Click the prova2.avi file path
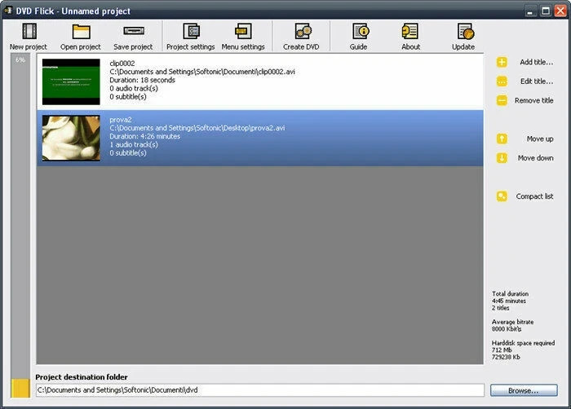571x409 pixels. pyautogui.click(x=197, y=128)
